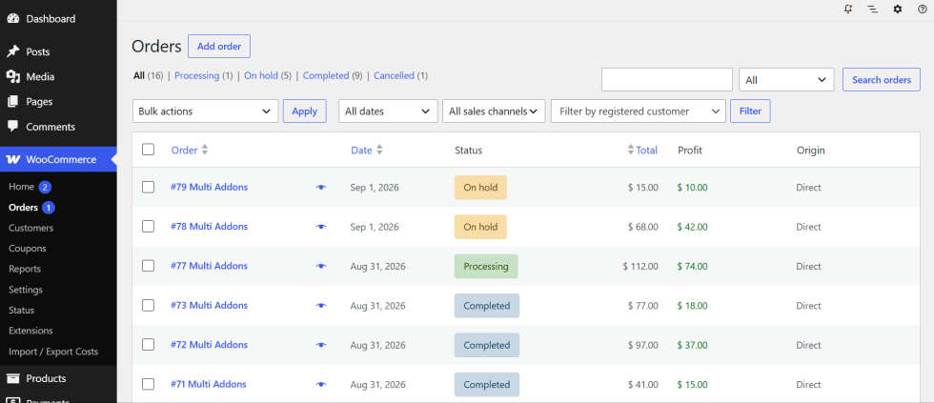Open Status in WooCommerce submenu
The height and width of the screenshot is (403, 934).
pos(21,311)
